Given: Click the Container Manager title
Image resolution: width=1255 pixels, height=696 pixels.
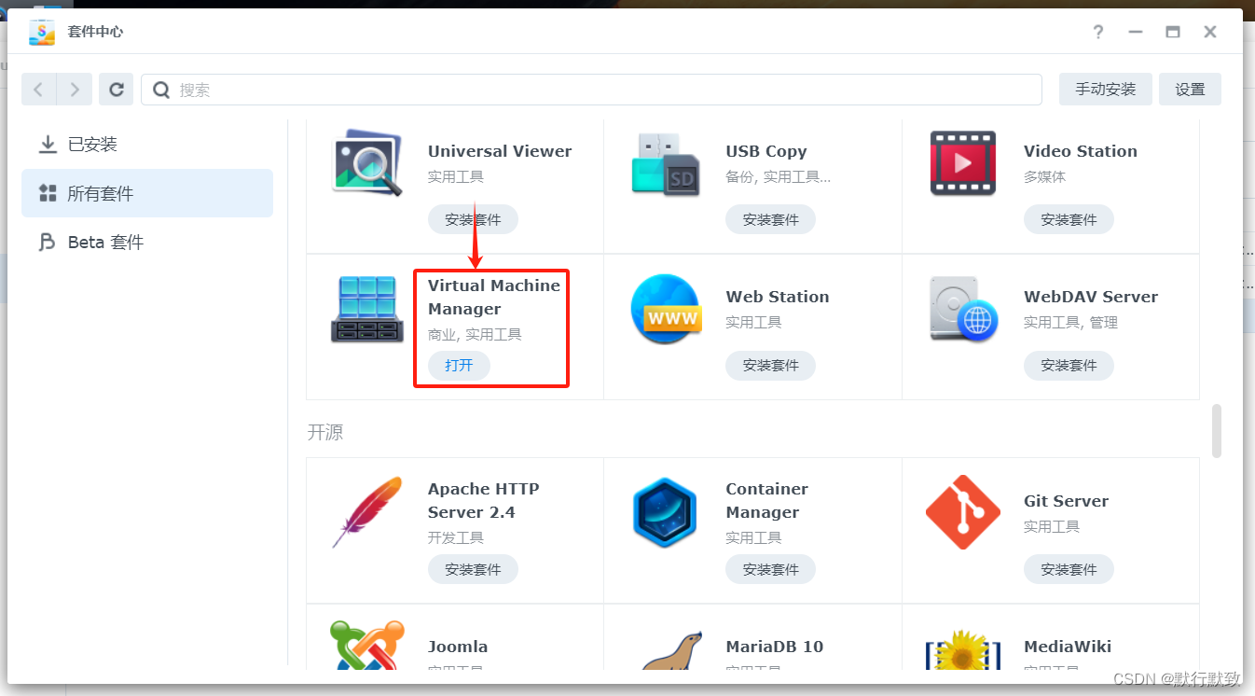Looking at the screenshot, I should [x=767, y=500].
